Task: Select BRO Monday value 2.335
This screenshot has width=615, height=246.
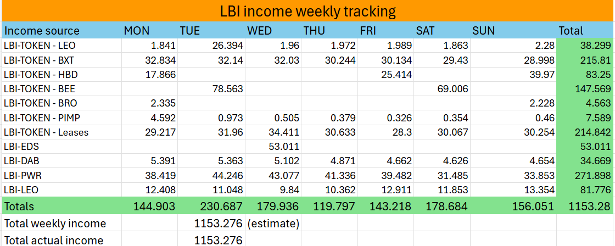Action: point(149,104)
